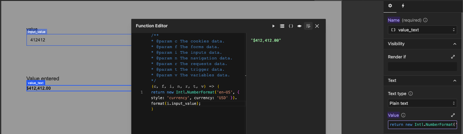The width and height of the screenshot is (463, 134).
Task: Click the '@param r The requests data' comment
Action: click(189, 64)
